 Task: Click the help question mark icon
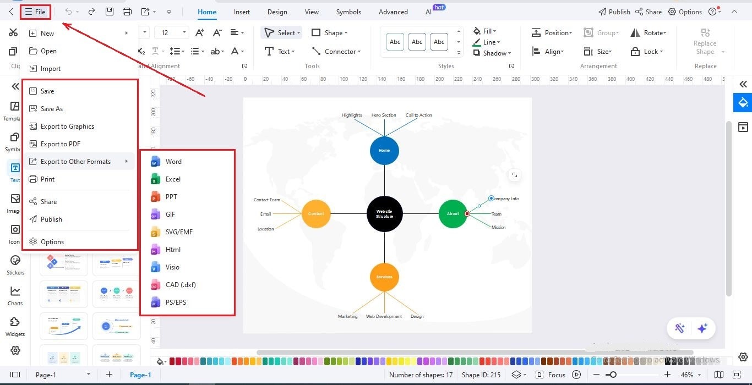point(712,12)
